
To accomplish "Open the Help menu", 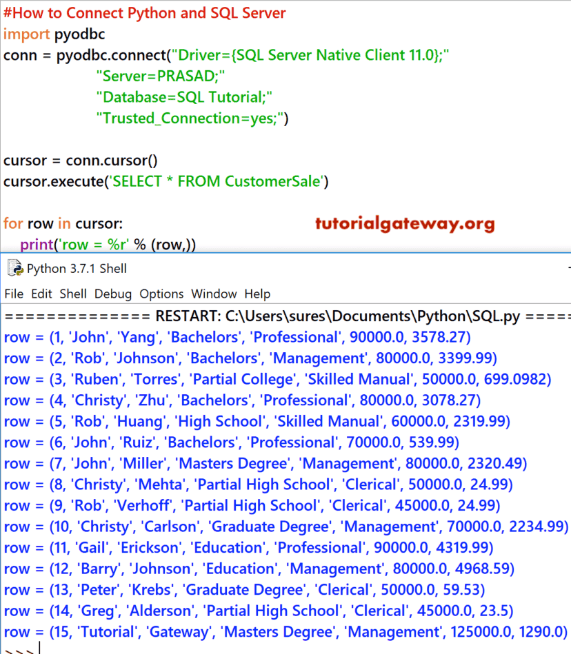I will 257,294.
